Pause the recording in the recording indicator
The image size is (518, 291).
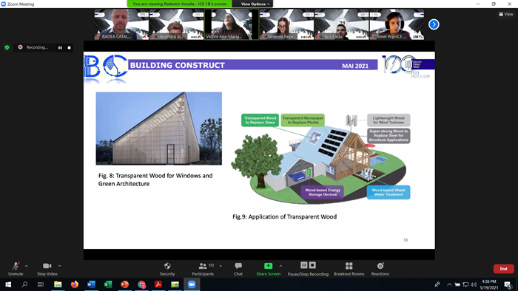[60, 48]
